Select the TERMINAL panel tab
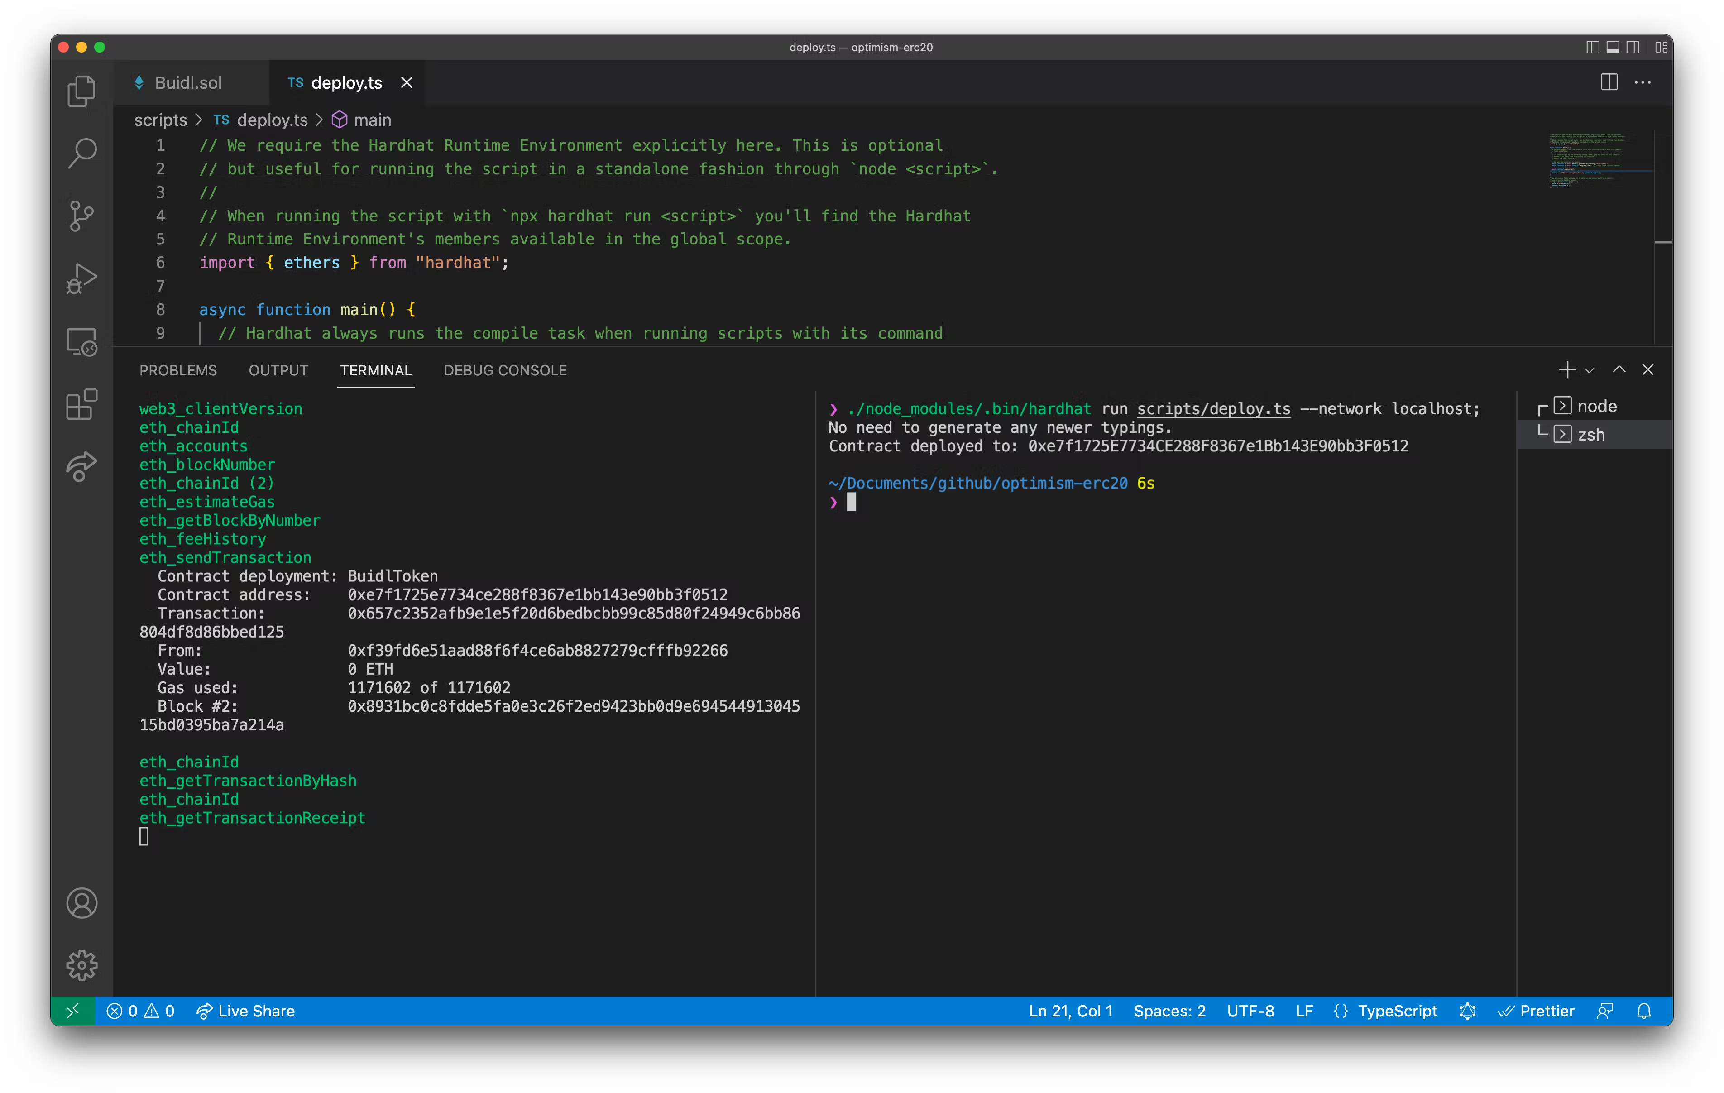This screenshot has width=1724, height=1093. coord(375,370)
